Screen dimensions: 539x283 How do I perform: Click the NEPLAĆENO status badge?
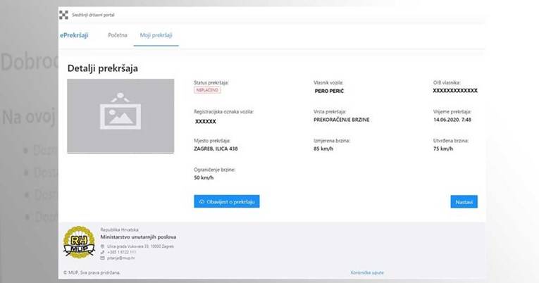[208, 91]
